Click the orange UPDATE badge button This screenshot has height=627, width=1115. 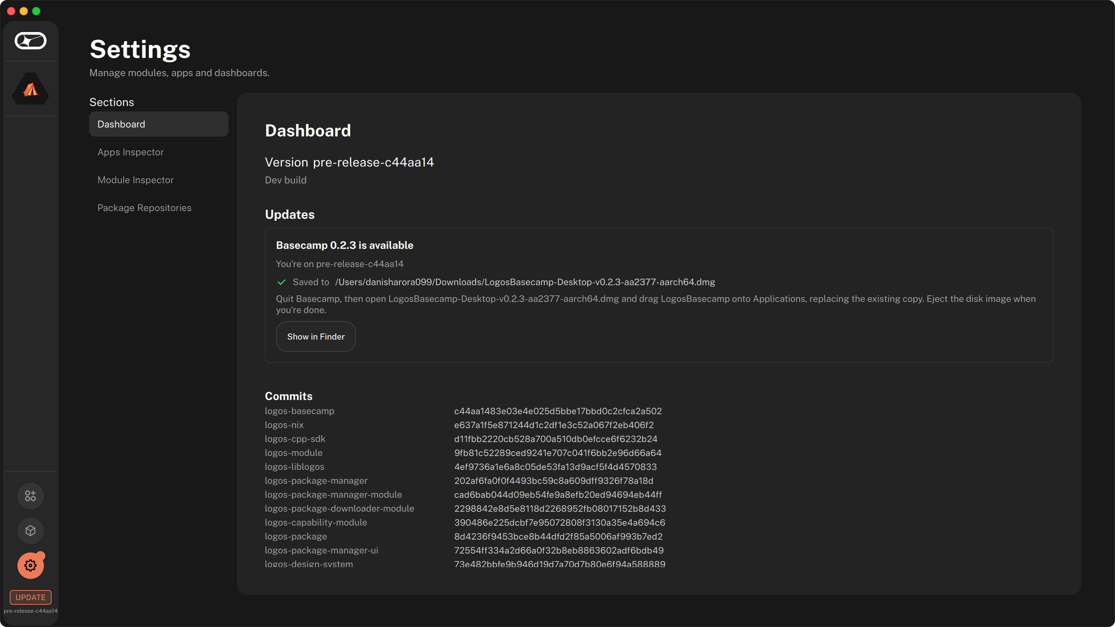click(x=30, y=597)
